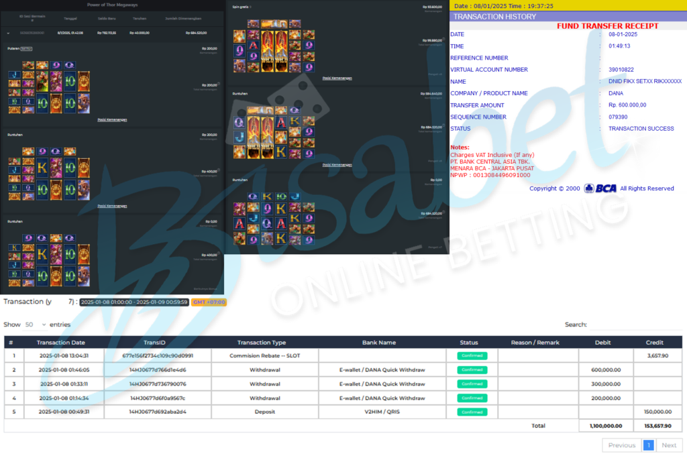Select TransID 14HJ0677d692aba2d4
The image size is (687, 456).
coord(158,412)
